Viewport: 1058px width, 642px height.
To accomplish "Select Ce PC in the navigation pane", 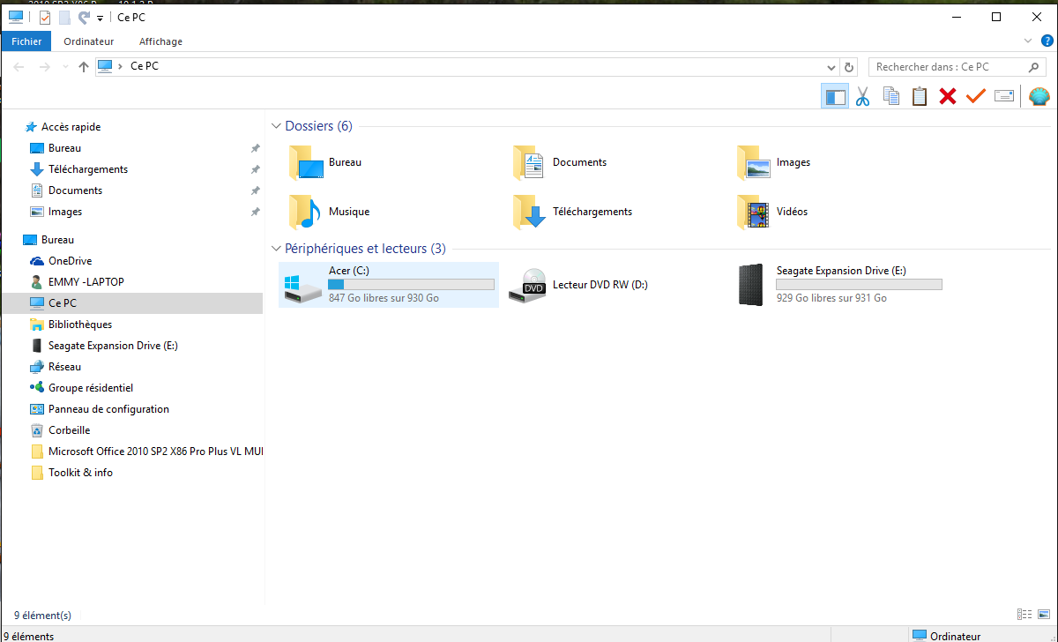I will point(132,303).
